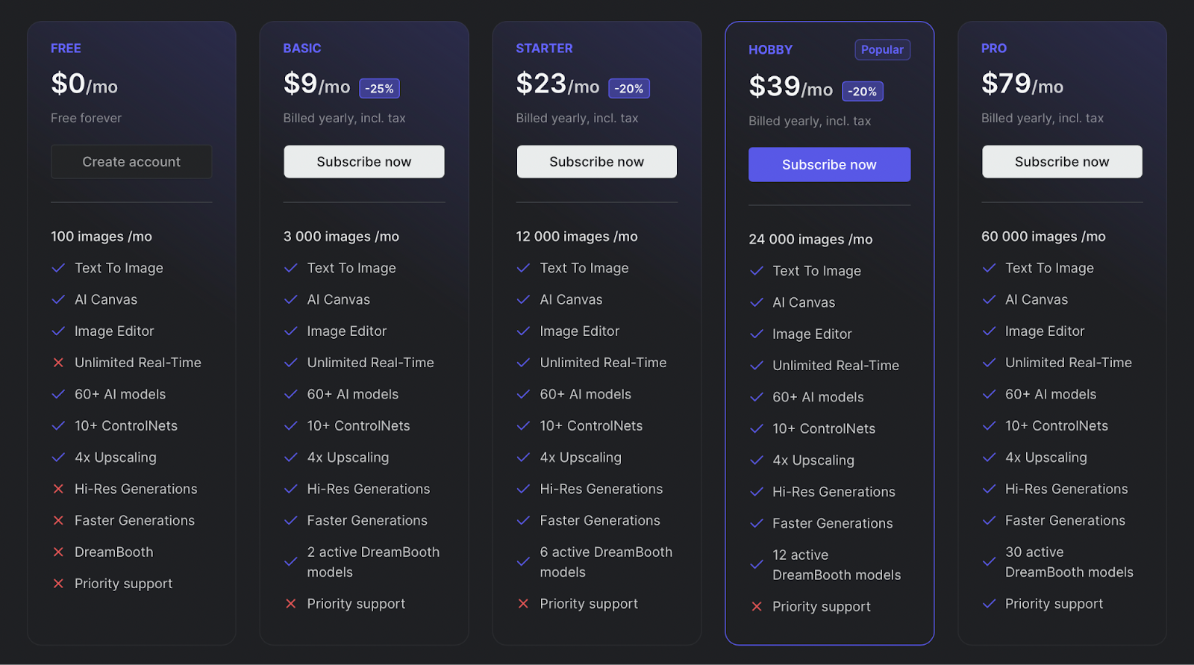The width and height of the screenshot is (1194, 665).
Task: Select the FREE plan title
Action: pos(66,49)
